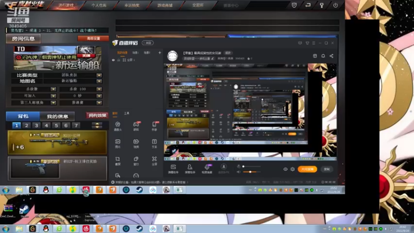Open stream settings gear next to 关闭直播
The height and width of the screenshot is (233, 414).
(292, 169)
